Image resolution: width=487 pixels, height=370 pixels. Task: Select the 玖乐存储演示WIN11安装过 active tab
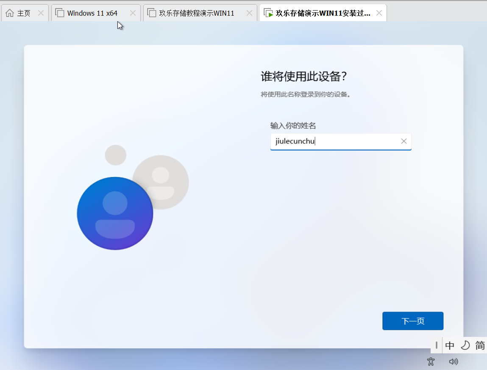[x=323, y=13]
